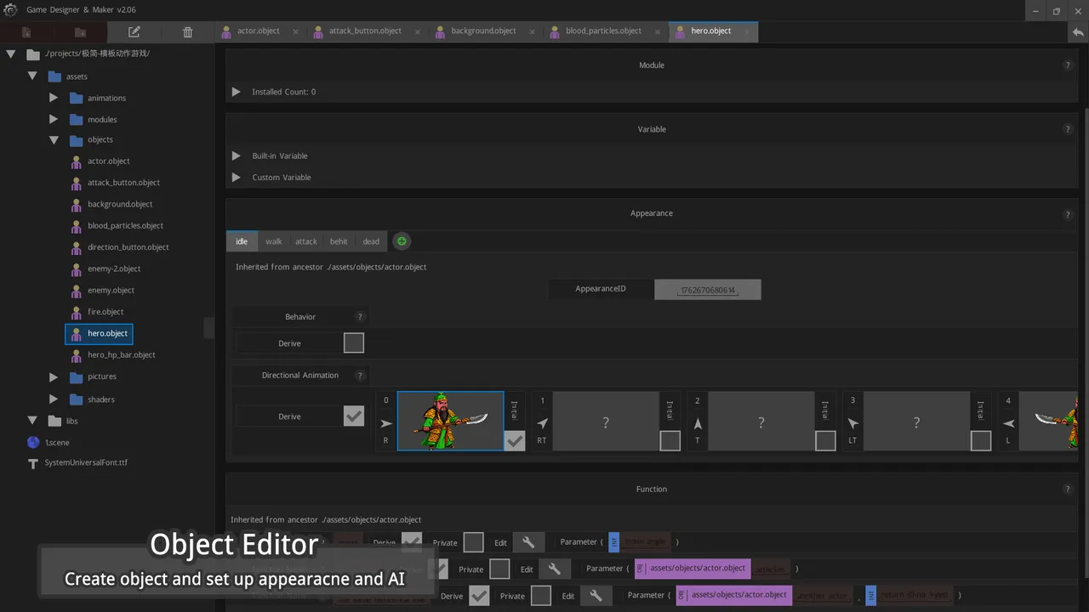This screenshot has width=1089, height=612.
Task: Click the RT direction arrow icon
Action: [x=542, y=423]
